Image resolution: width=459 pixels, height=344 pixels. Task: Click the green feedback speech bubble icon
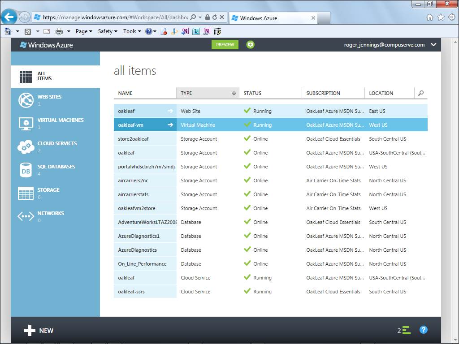coord(250,45)
